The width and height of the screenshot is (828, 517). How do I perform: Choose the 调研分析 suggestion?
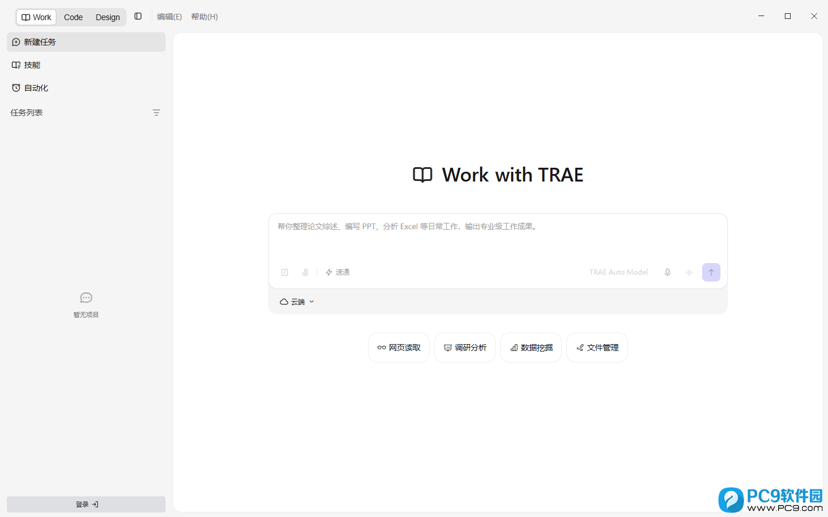465,348
